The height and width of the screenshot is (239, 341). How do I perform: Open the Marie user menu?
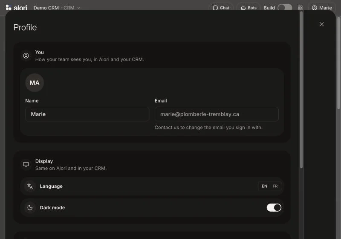pyautogui.click(x=322, y=8)
